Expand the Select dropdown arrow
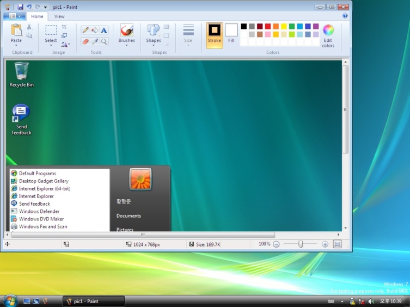Image resolution: width=410 pixels, height=307 pixels. [x=51, y=46]
